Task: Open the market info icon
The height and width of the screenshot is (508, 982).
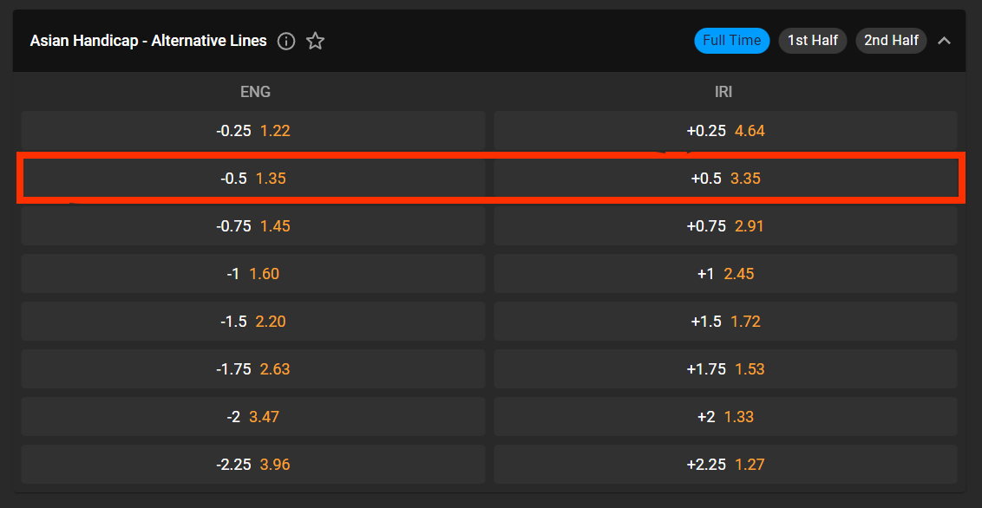Action: 286,42
